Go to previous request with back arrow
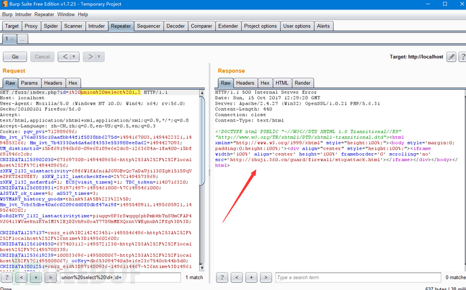This screenshot has height=290, width=466. point(65,57)
